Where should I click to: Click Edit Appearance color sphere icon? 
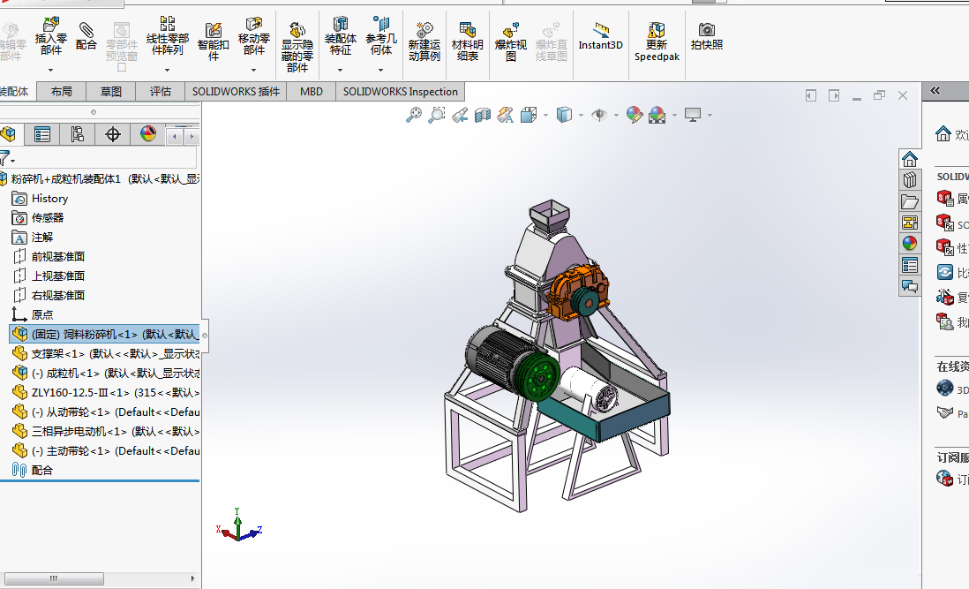[x=634, y=115]
